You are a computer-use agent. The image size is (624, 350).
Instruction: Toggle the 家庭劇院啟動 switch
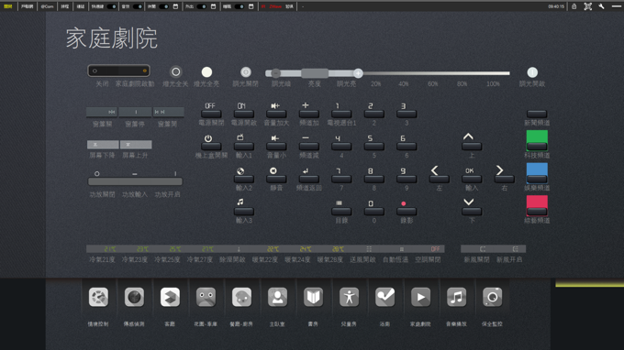click(x=118, y=71)
